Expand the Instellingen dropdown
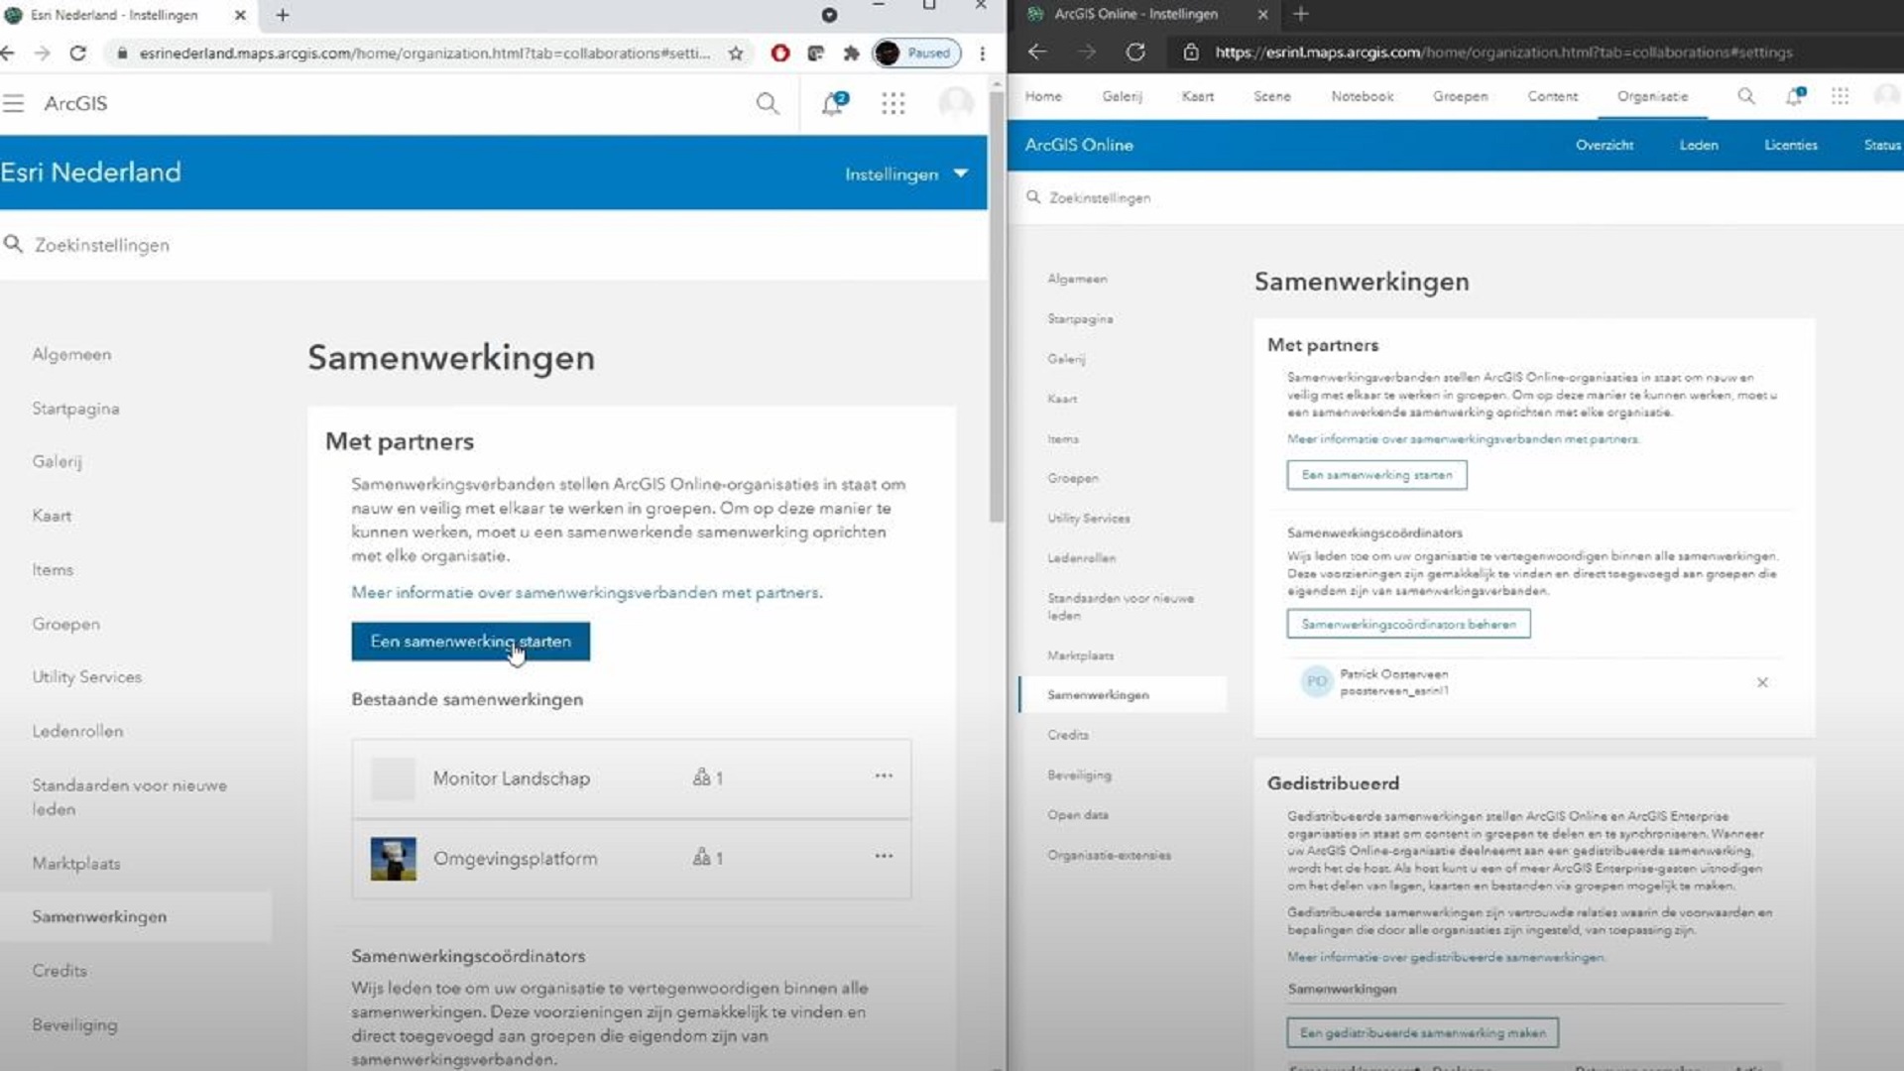1904x1071 pixels. [905, 174]
